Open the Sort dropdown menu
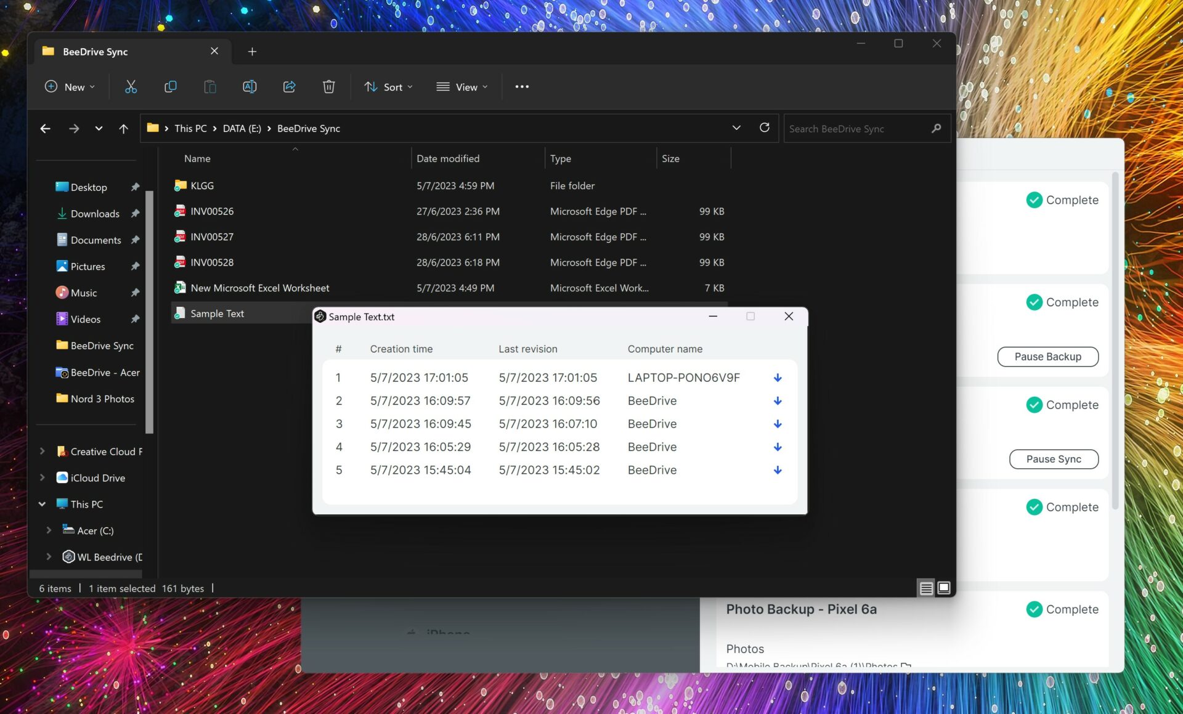1183x714 pixels. 388,87
